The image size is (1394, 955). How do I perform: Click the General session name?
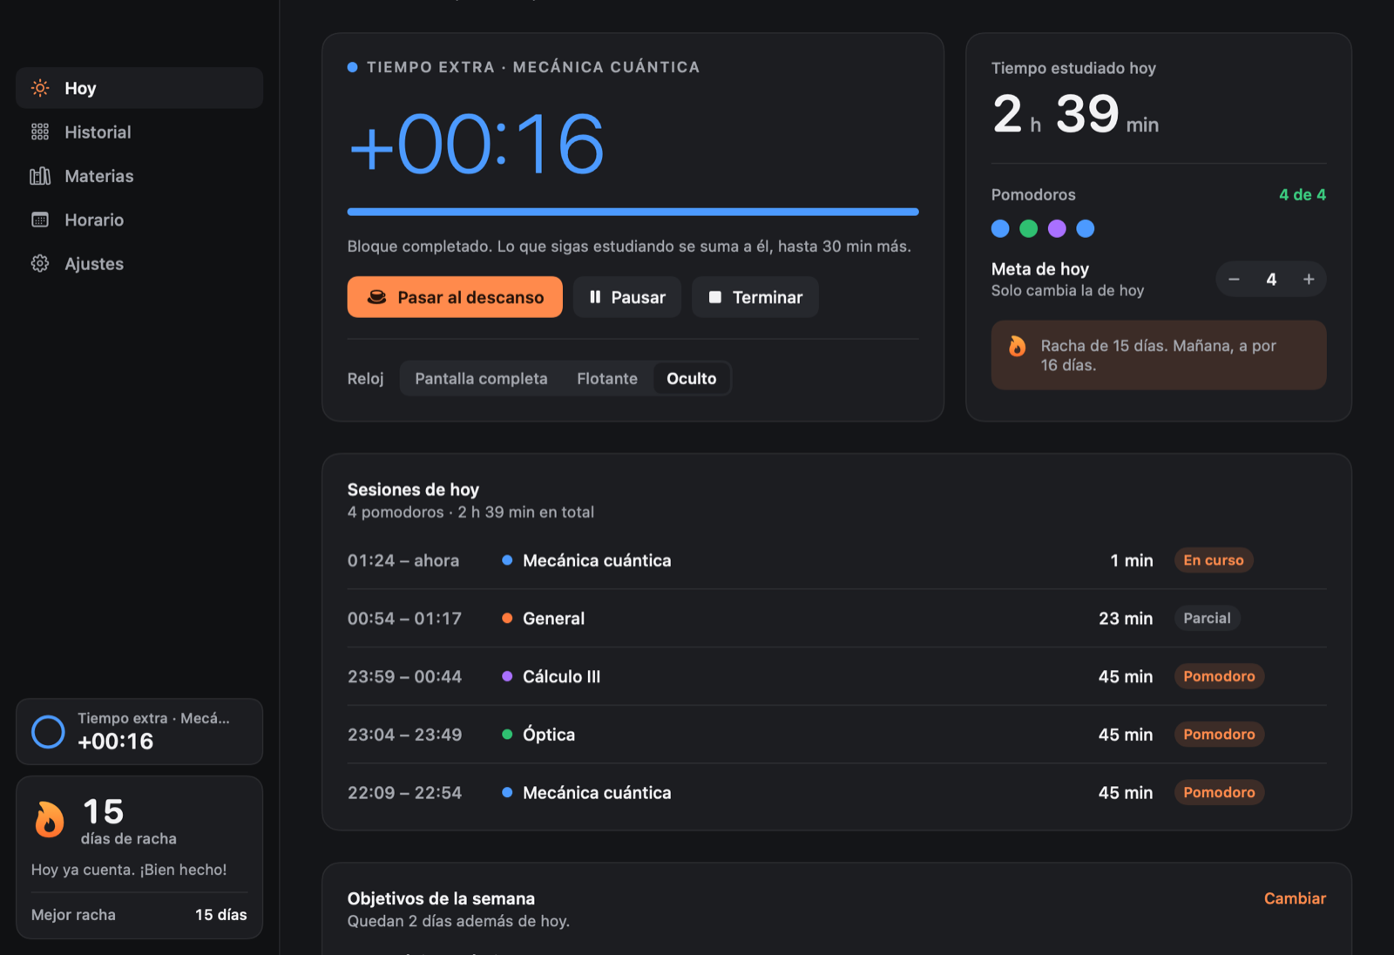[553, 619]
